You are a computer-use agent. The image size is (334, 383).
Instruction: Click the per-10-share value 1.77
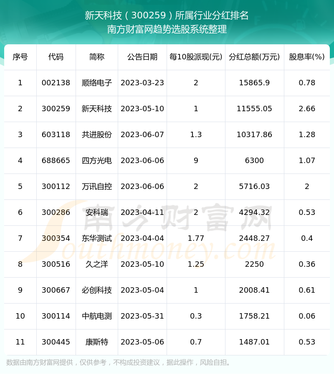(x=196, y=238)
